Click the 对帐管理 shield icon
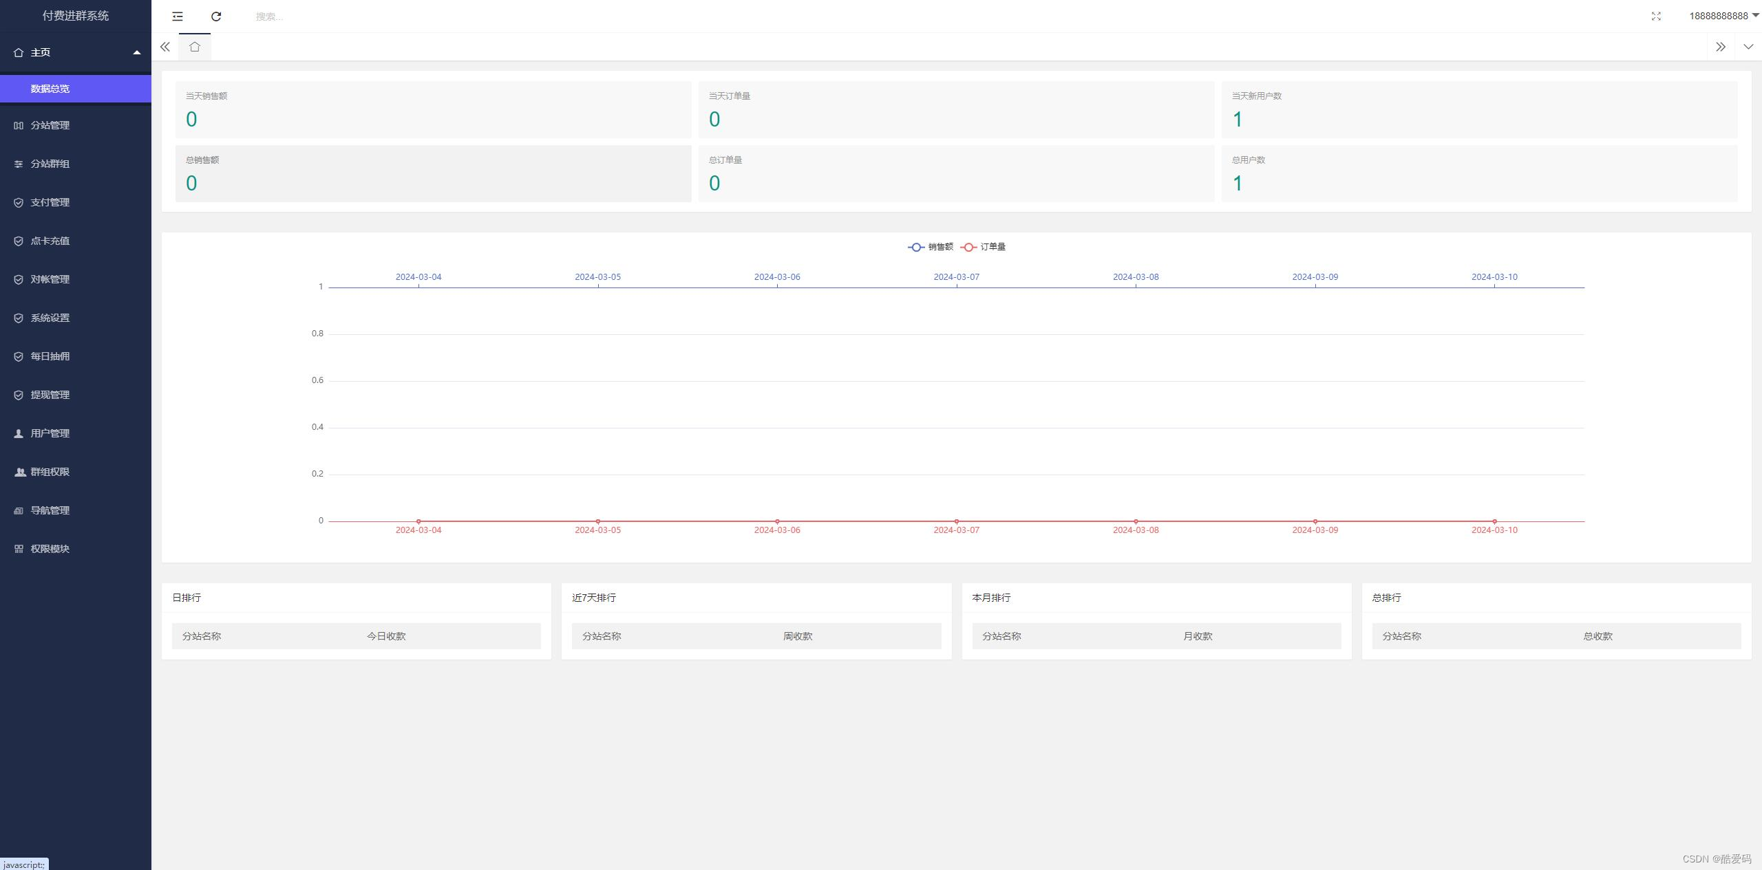The image size is (1762, 870). click(x=19, y=279)
